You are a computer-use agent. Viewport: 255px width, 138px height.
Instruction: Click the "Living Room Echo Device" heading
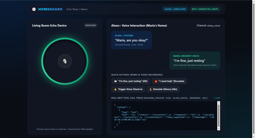tap(49, 26)
